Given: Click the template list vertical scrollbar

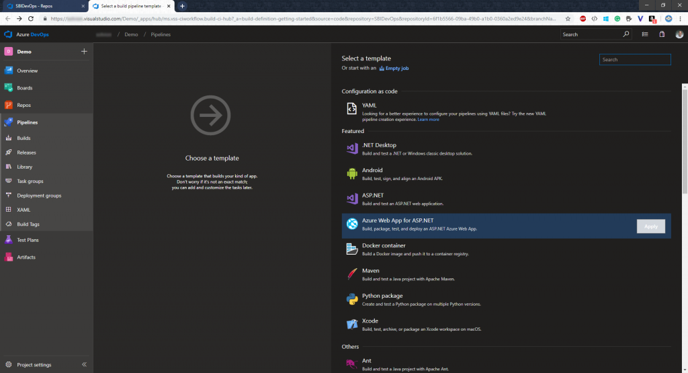Looking at the screenshot, I should pyautogui.click(x=685, y=140).
